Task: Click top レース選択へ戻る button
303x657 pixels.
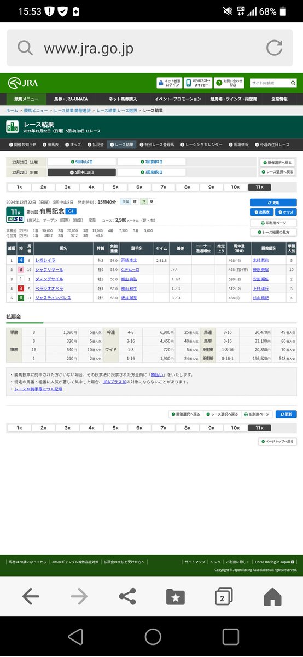Action: (277, 172)
